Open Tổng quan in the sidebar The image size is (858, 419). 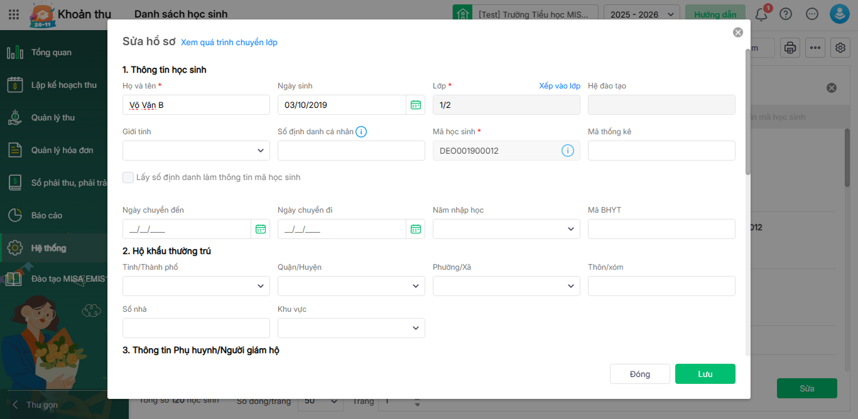coord(52,53)
